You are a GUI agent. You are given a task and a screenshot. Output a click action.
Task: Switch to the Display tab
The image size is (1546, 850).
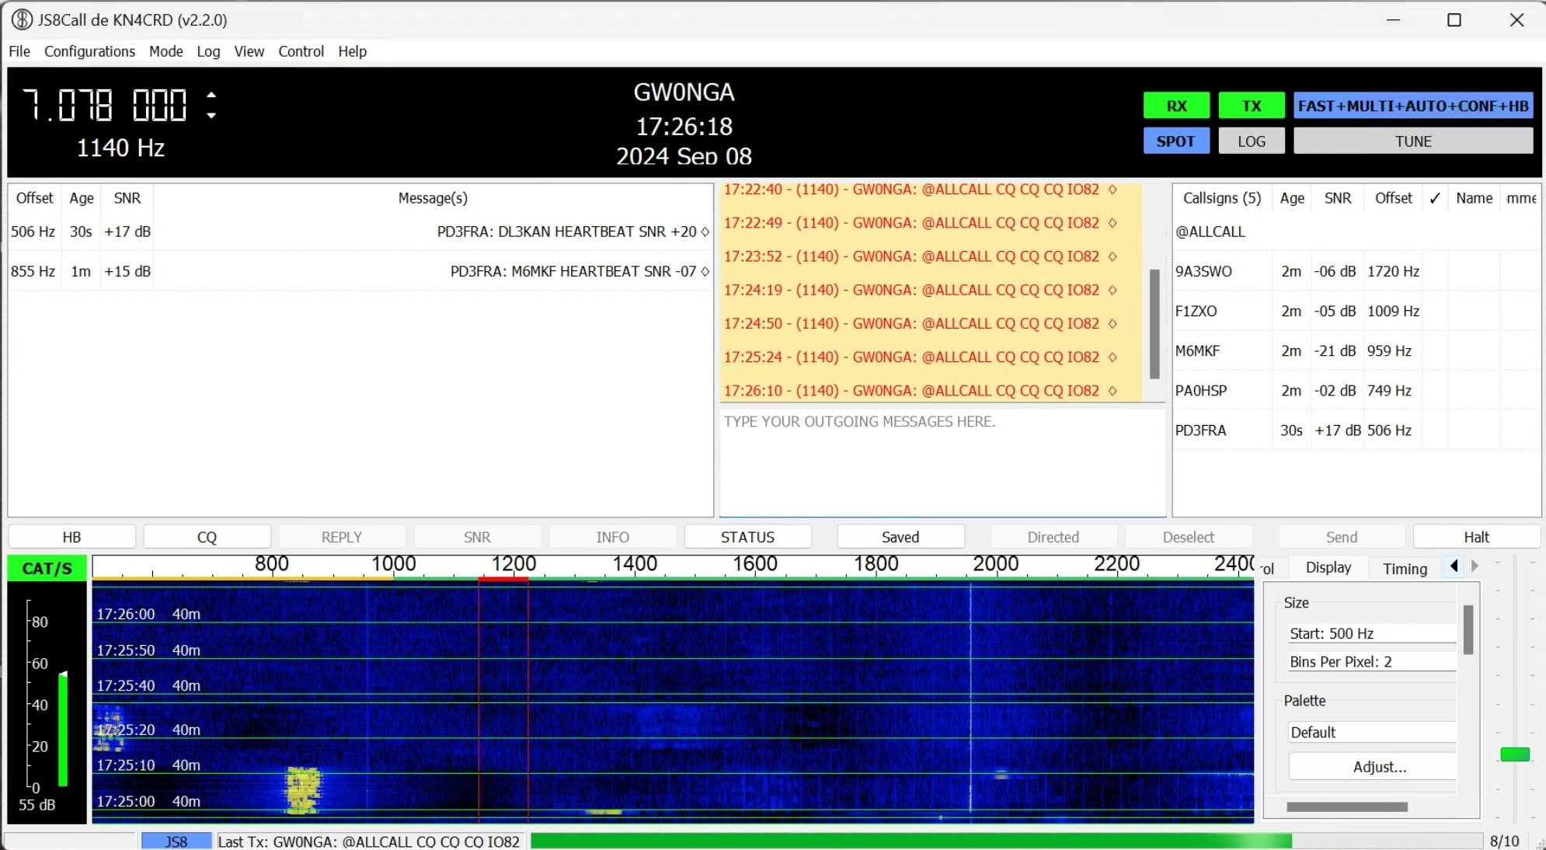click(1328, 568)
